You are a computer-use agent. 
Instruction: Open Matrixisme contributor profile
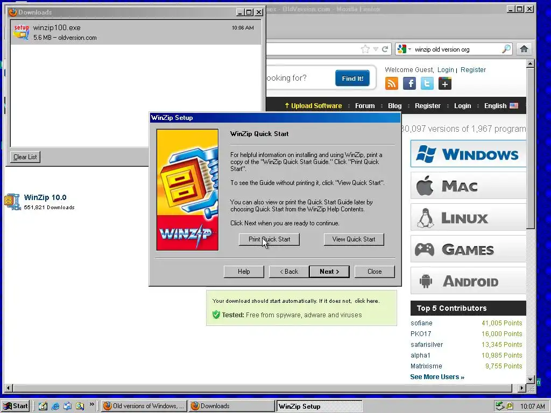click(x=426, y=366)
